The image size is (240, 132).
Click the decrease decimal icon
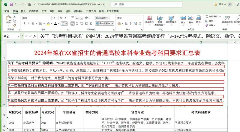coord(140,24)
